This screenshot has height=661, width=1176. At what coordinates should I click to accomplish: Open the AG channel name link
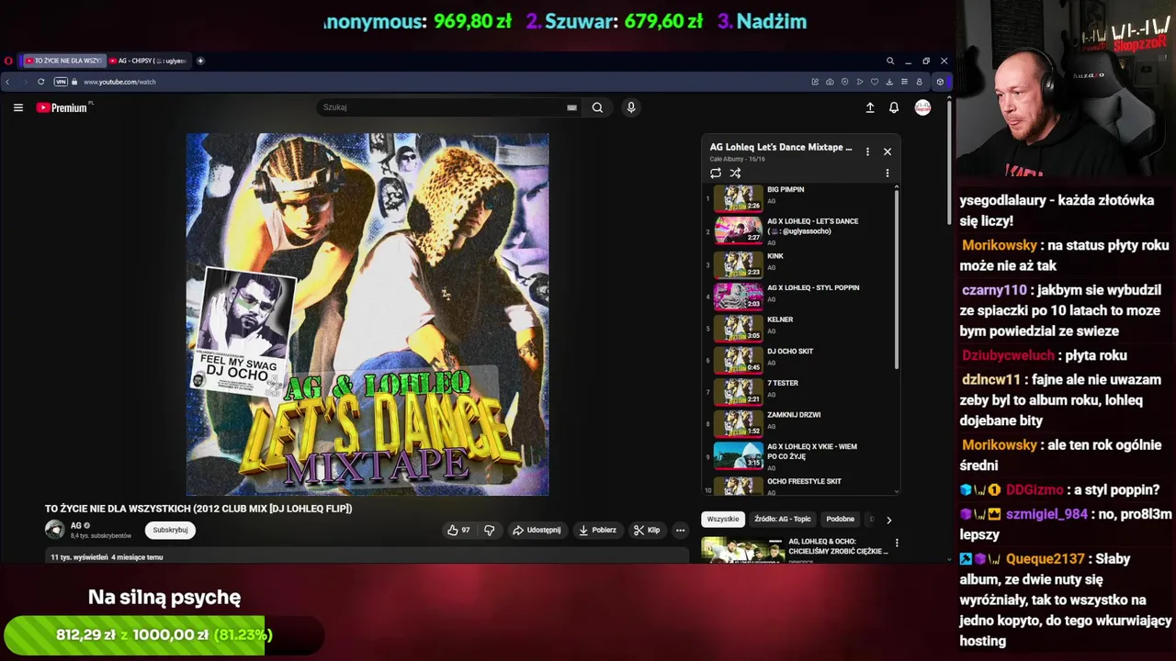click(76, 526)
